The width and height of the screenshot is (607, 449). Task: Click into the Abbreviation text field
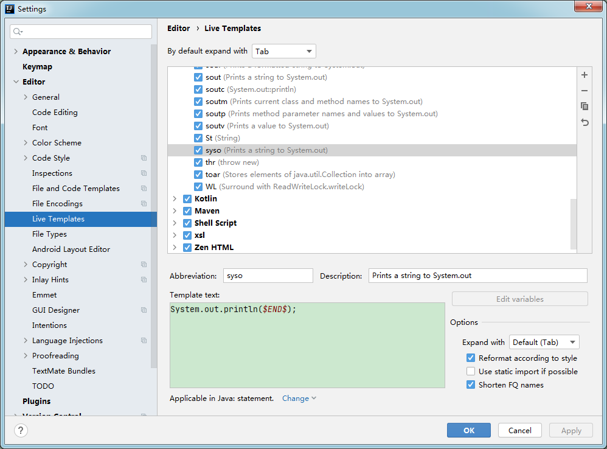pos(268,276)
